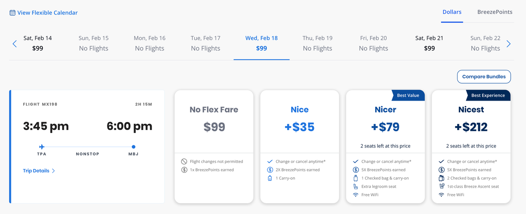Pick Sat, Feb 21 $99 date
526x214 pixels.
click(x=430, y=43)
